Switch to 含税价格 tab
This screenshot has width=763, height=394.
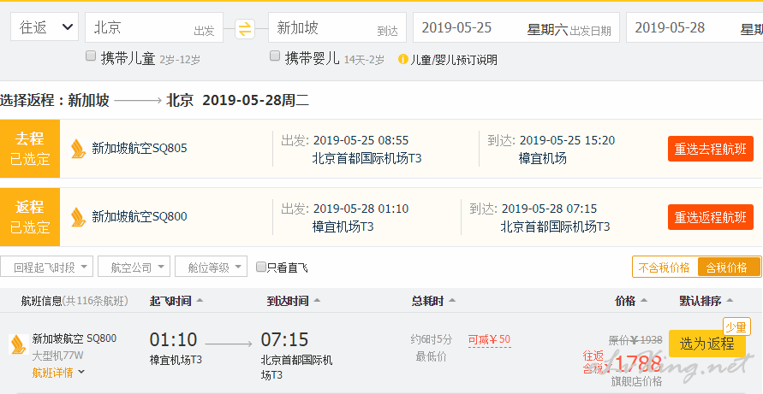(729, 268)
